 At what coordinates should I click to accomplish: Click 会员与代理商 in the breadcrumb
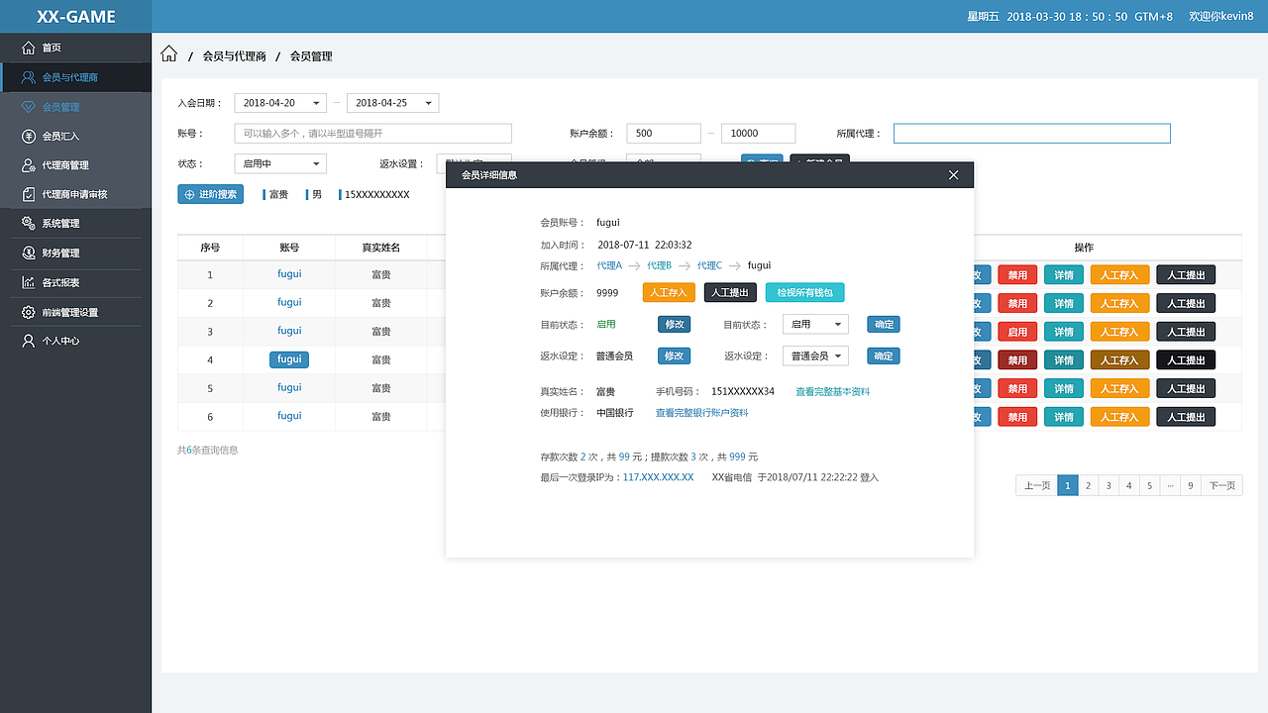click(235, 56)
